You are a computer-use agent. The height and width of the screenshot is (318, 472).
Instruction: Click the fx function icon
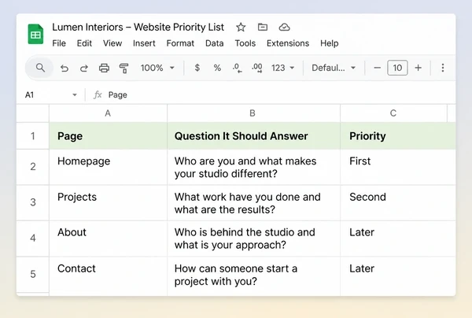[x=98, y=95]
